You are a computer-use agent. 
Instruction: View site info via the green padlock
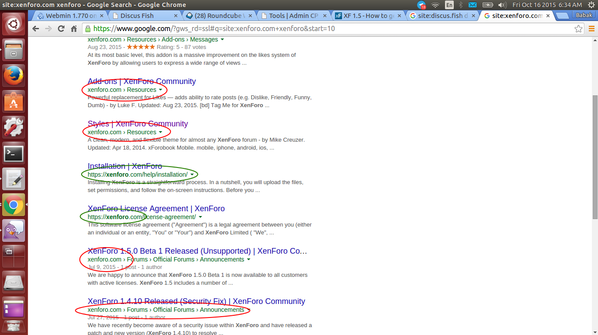click(x=88, y=29)
